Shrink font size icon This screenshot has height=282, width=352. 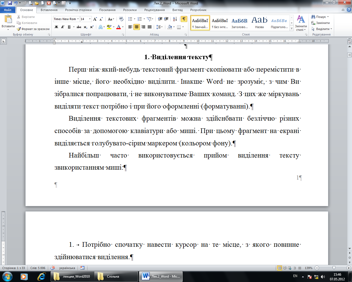(x=101, y=19)
